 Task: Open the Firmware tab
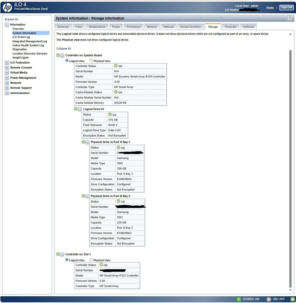click(x=230, y=27)
